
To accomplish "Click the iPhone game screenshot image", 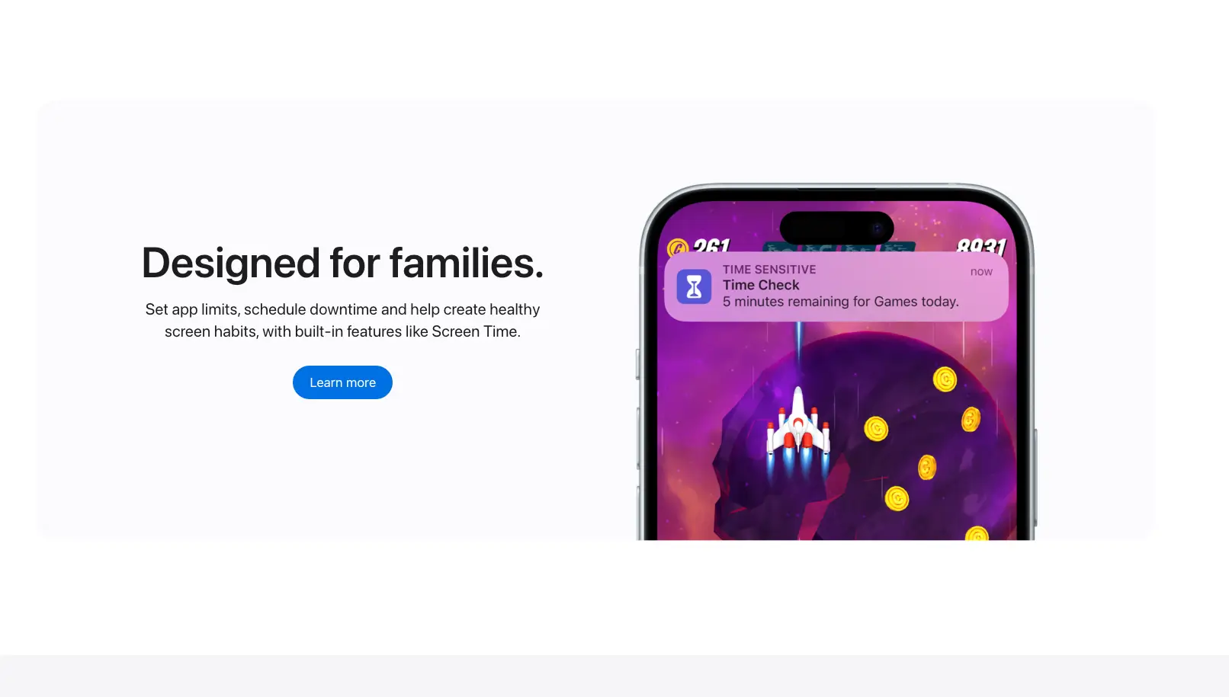I will tap(836, 362).
